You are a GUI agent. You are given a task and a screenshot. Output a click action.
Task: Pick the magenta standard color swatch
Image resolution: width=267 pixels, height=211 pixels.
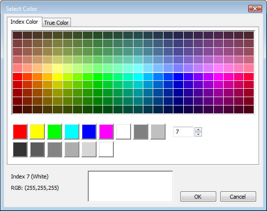coord(106,132)
